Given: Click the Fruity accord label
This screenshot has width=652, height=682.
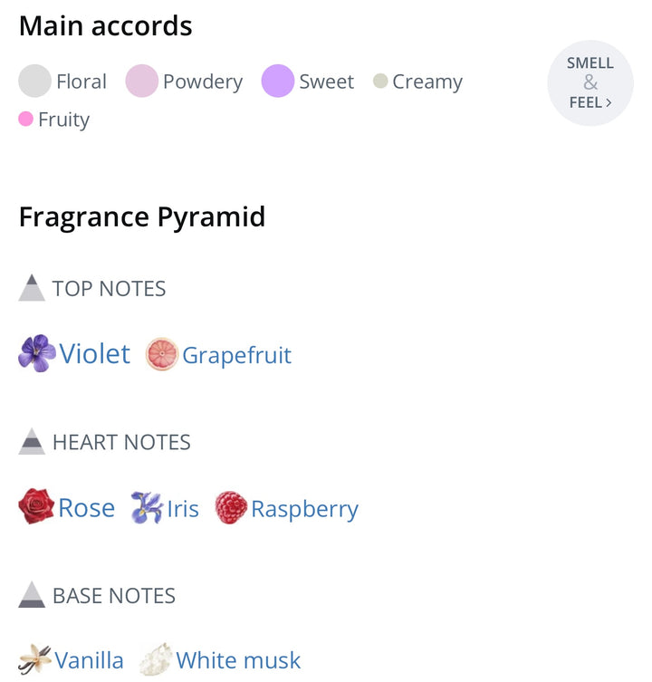Looking at the screenshot, I should (63, 120).
